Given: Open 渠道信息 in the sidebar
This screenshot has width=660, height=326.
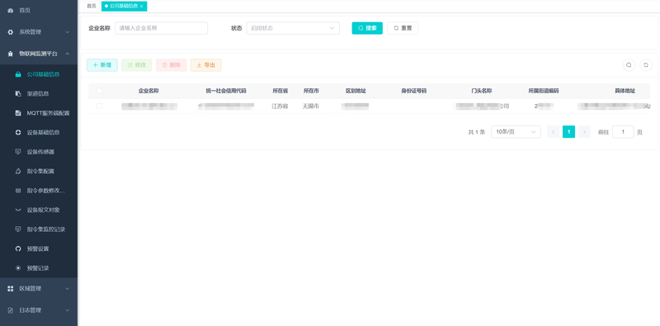Looking at the screenshot, I should coord(39,93).
